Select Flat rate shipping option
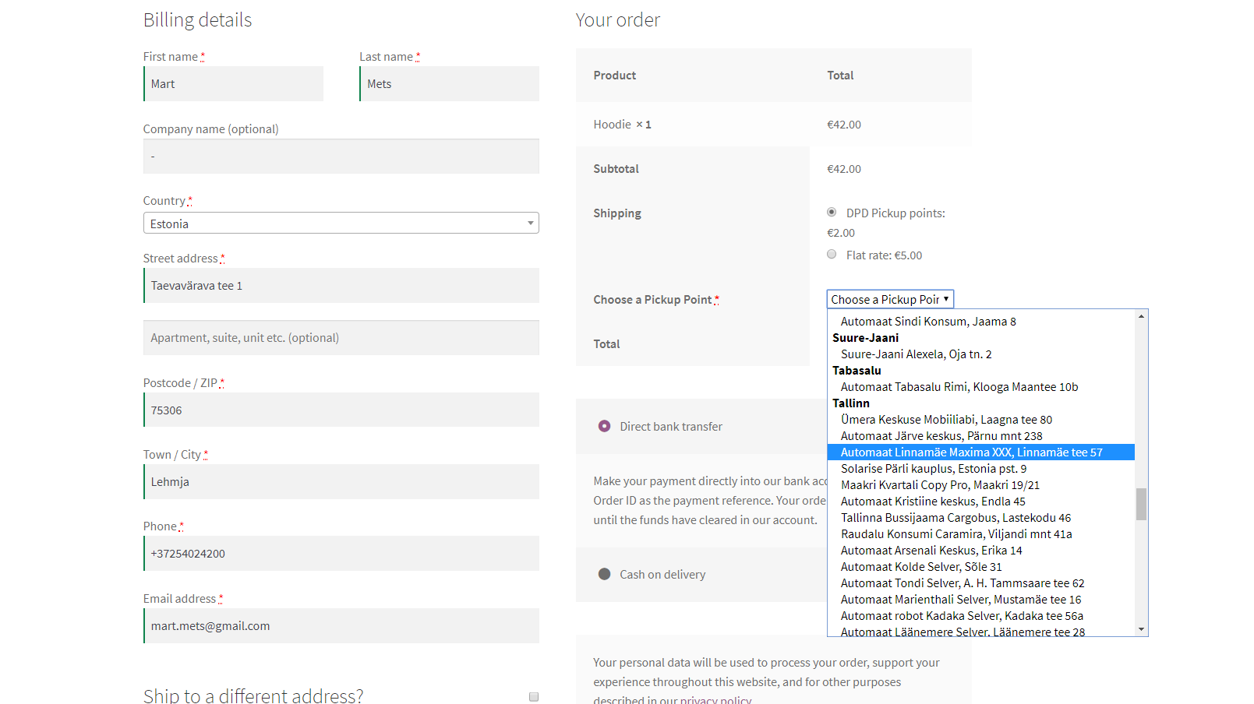The height and width of the screenshot is (704, 1254). pyautogui.click(x=832, y=255)
